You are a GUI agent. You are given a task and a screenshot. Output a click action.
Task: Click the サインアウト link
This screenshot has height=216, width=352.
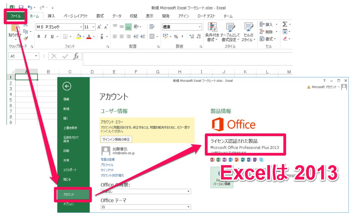click(x=107, y=170)
